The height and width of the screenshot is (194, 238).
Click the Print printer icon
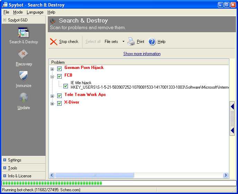click(x=131, y=42)
